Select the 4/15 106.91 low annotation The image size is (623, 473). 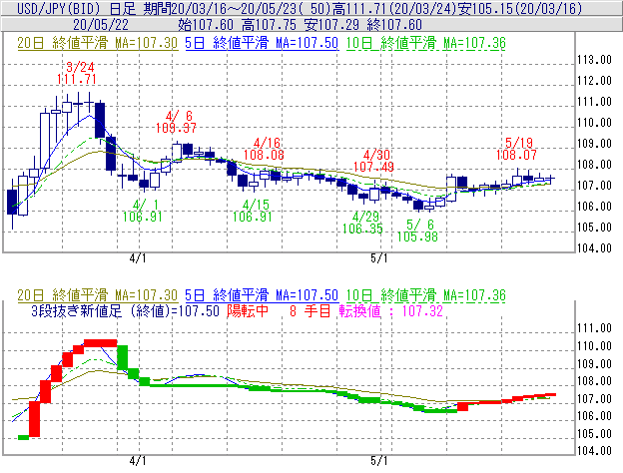pos(253,211)
